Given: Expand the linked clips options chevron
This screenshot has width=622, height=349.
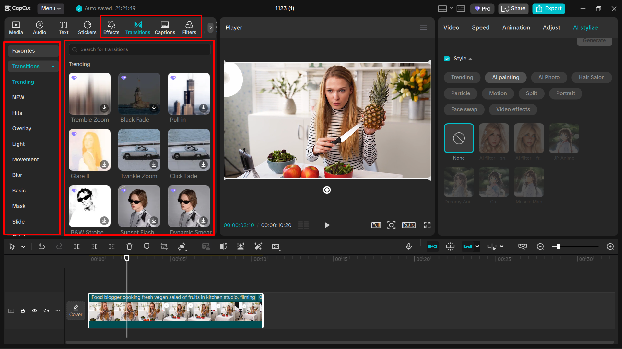Looking at the screenshot, I should coord(476,246).
